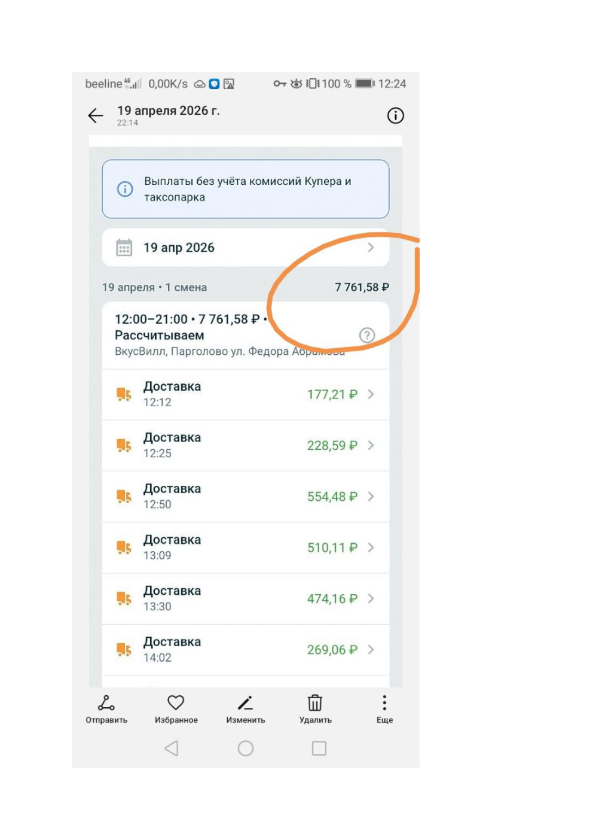Image resolution: width=593 pixels, height=840 pixels.
Task: Tap the 474,16 ₽ amount at 13:30
Action: pyautogui.click(x=332, y=599)
